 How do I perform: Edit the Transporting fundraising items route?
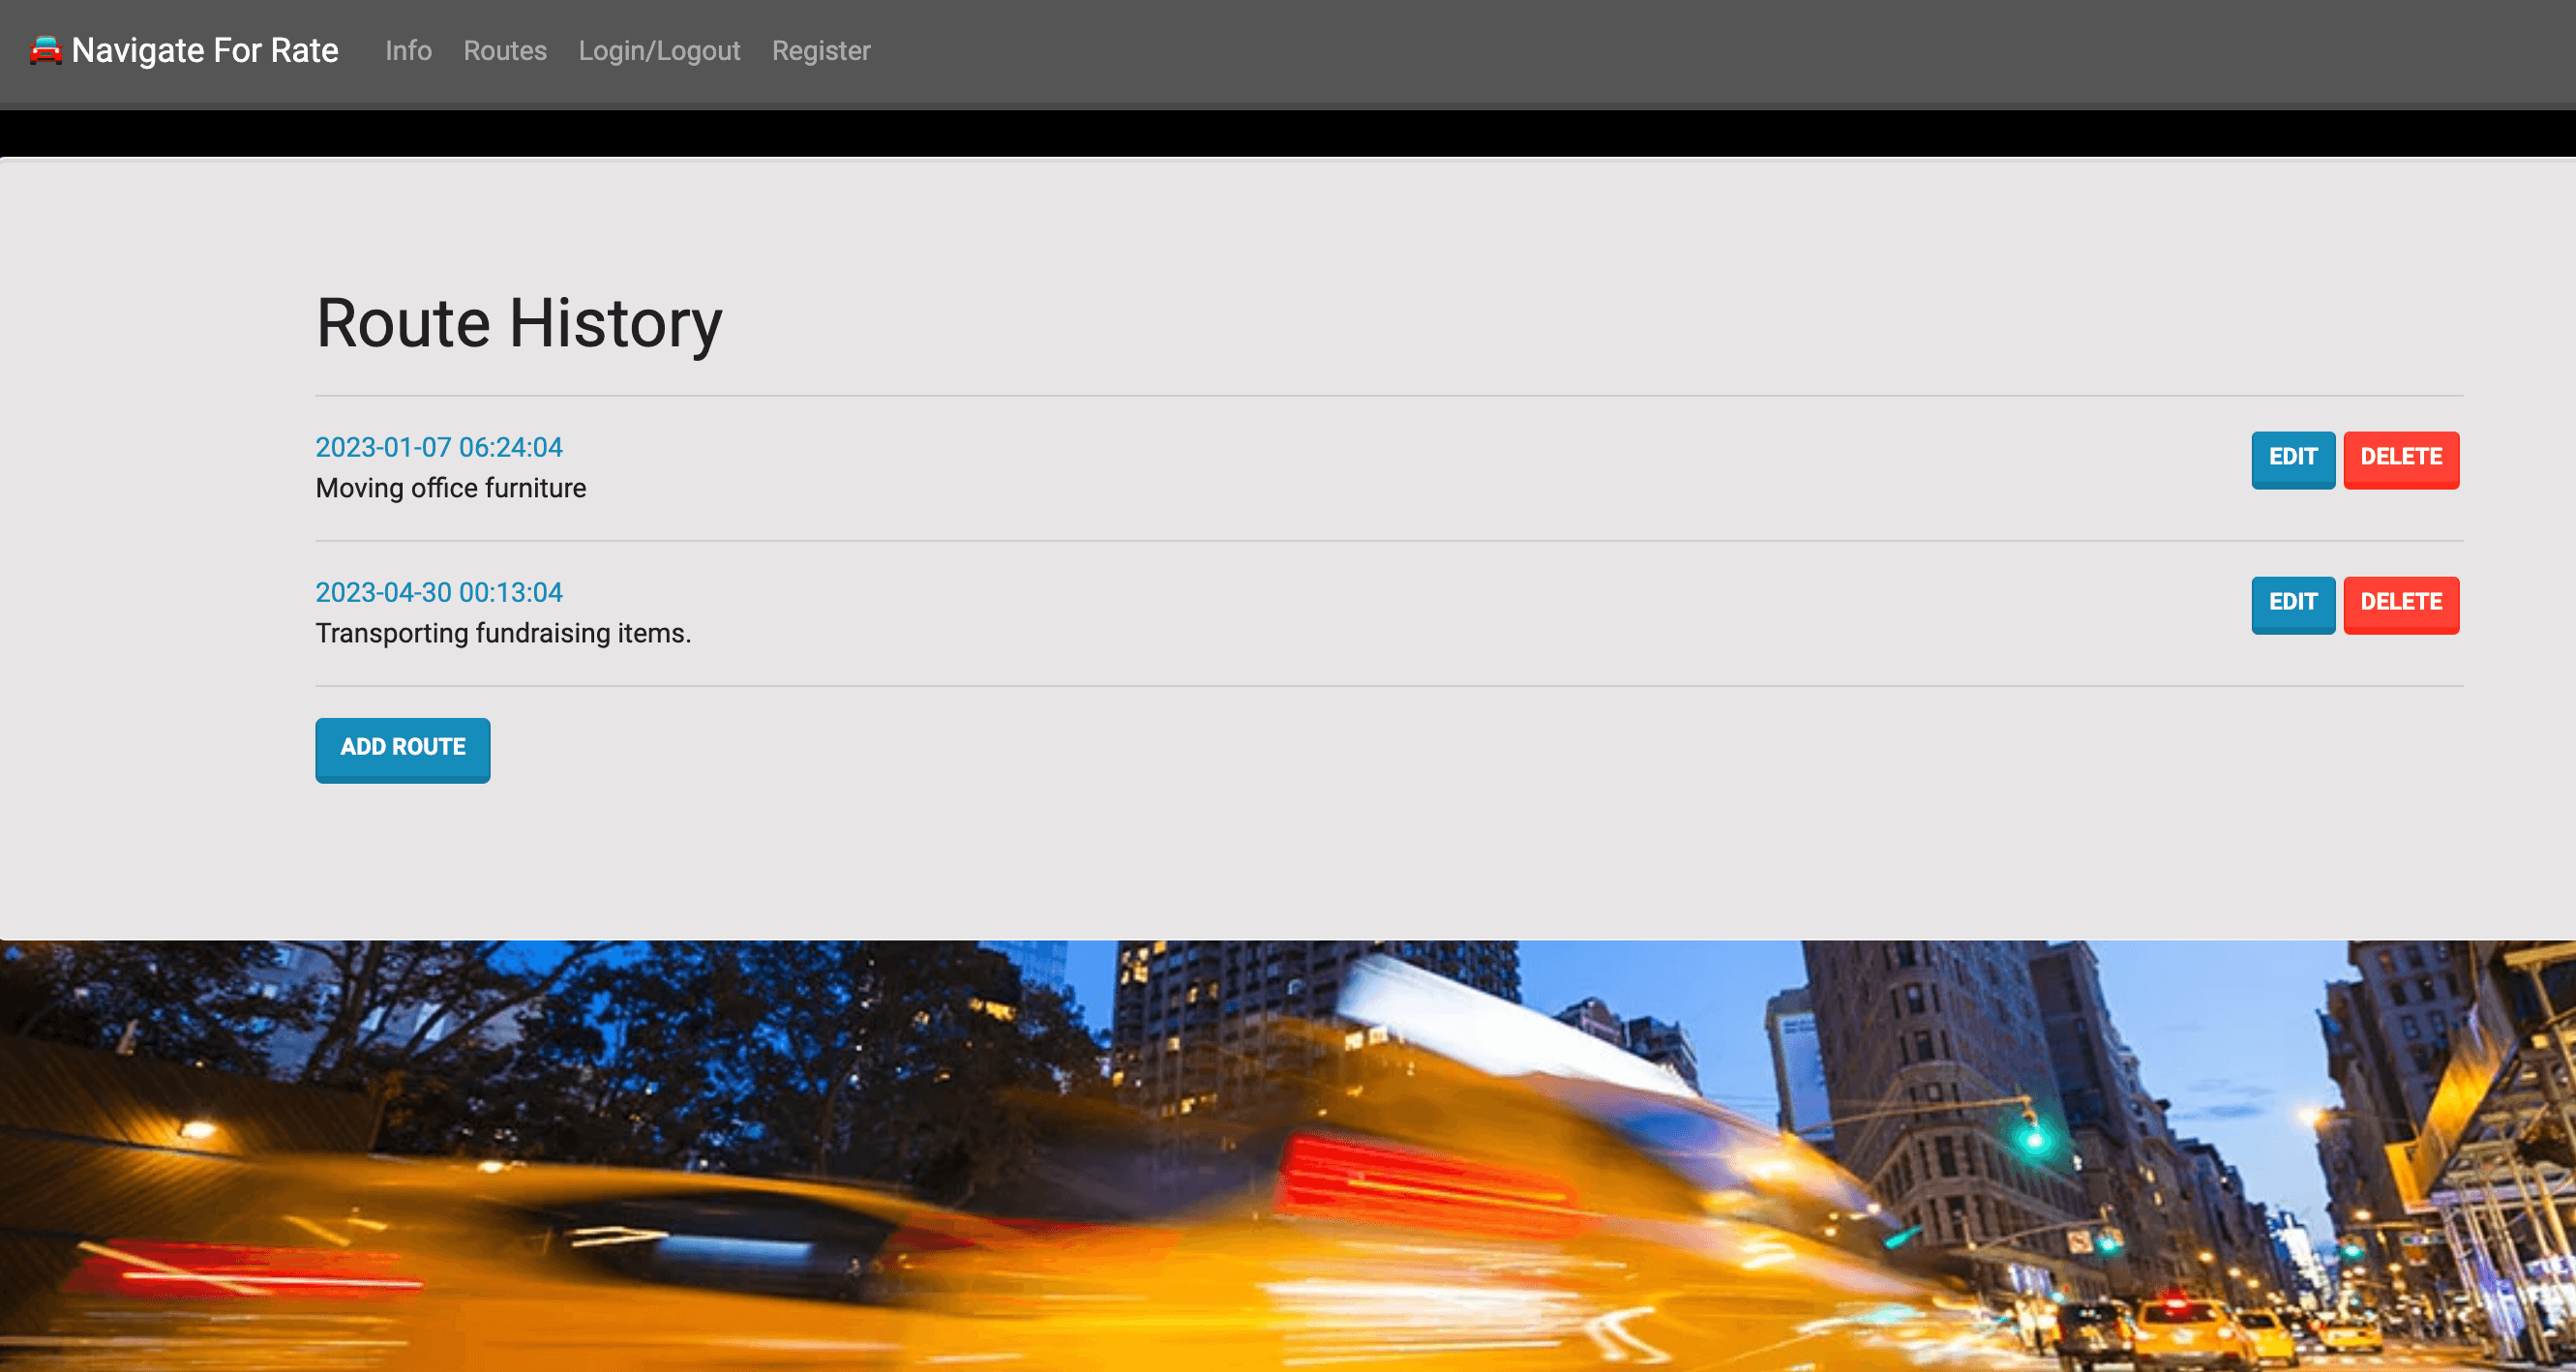pos(2292,603)
